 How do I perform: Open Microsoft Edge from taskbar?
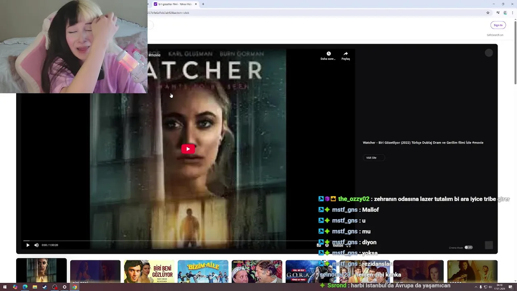pos(25,287)
